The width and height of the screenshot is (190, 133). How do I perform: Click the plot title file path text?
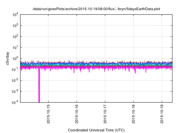click(x=96, y=9)
